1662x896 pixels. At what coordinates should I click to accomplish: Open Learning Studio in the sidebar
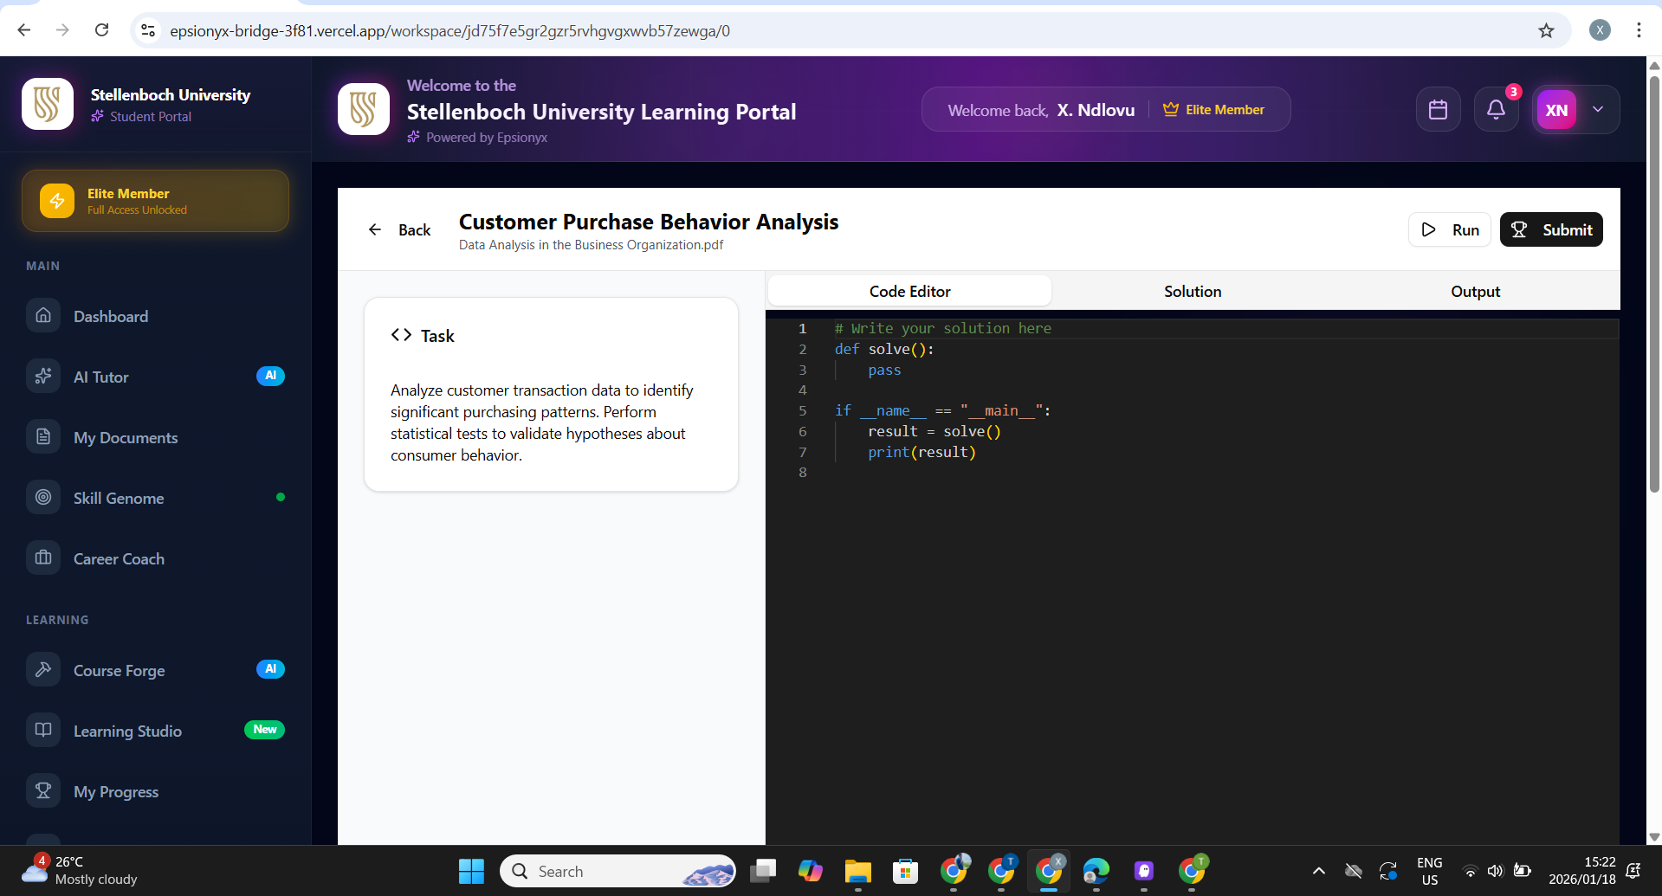click(x=156, y=731)
